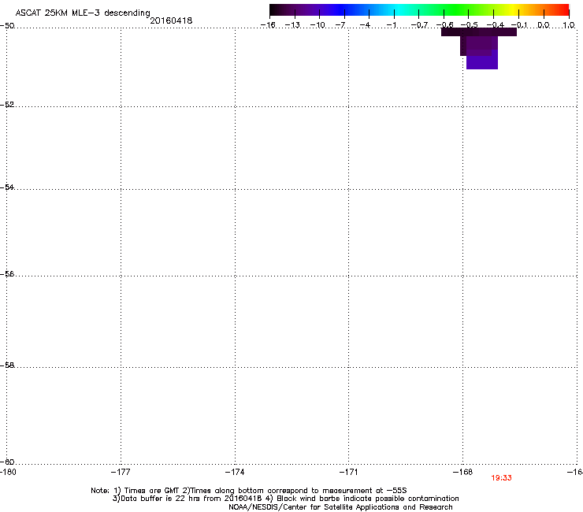Click the 1.0 colorbar label
Screen dimensions: 583x512
[569, 25]
